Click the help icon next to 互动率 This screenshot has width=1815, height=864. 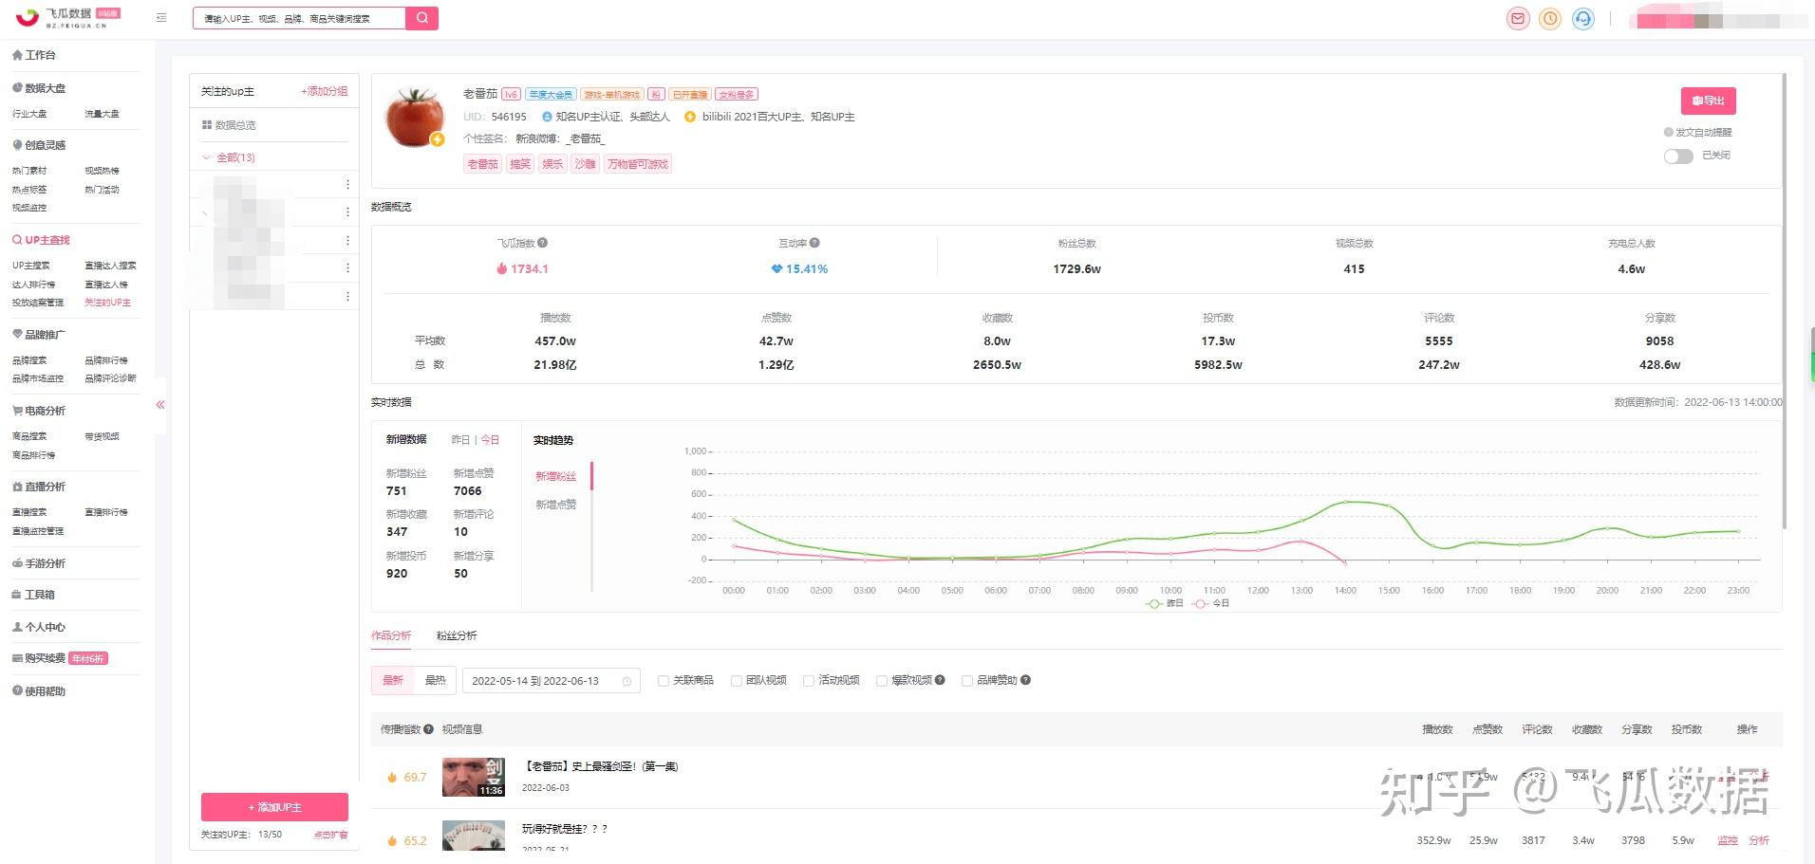tap(814, 243)
